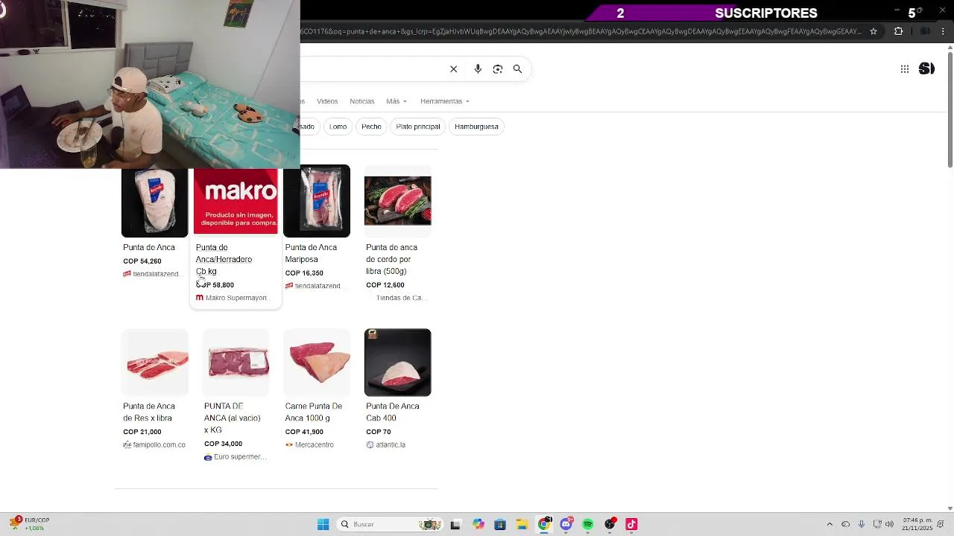Open TikTok from the taskbar
The width and height of the screenshot is (954, 536).
631,524
